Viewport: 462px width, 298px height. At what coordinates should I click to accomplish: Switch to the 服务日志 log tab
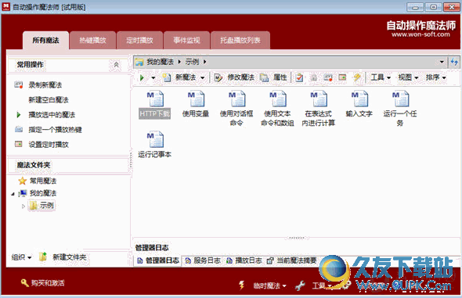click(203, 260)
